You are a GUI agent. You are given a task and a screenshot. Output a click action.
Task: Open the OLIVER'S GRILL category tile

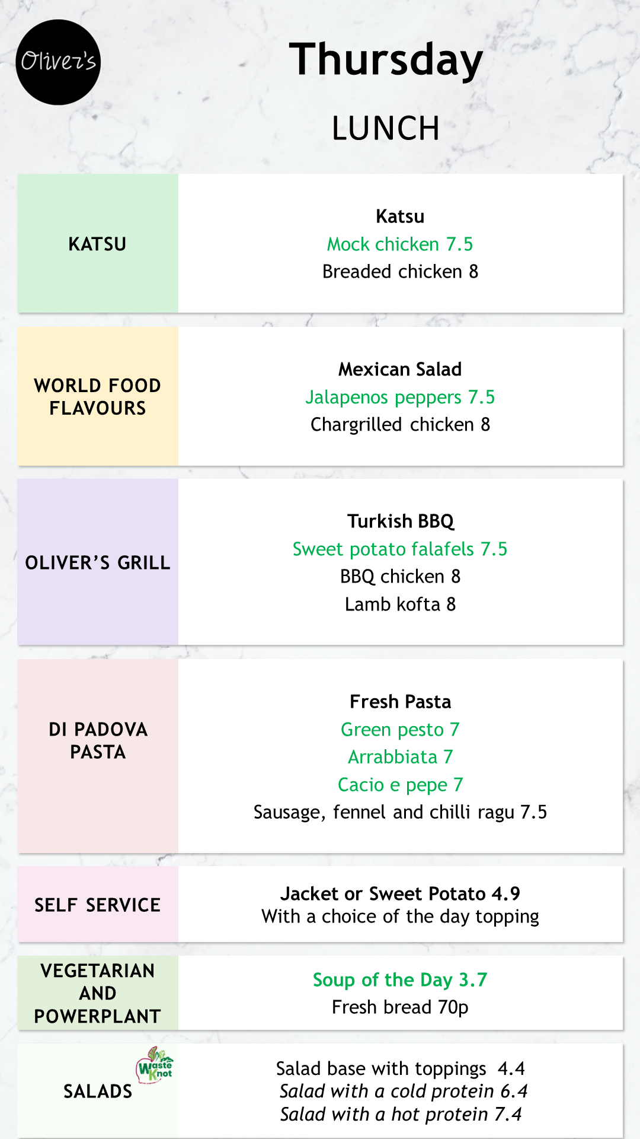point(98,562)
